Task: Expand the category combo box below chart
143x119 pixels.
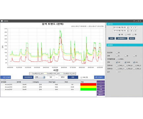Action: click(40, 77)
